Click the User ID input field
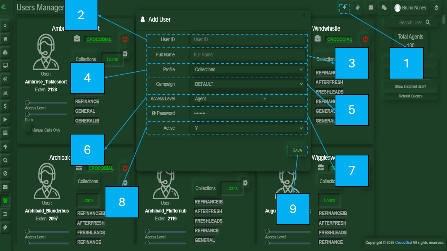This screenshot has width=447, height=251. tap(248, 40)
